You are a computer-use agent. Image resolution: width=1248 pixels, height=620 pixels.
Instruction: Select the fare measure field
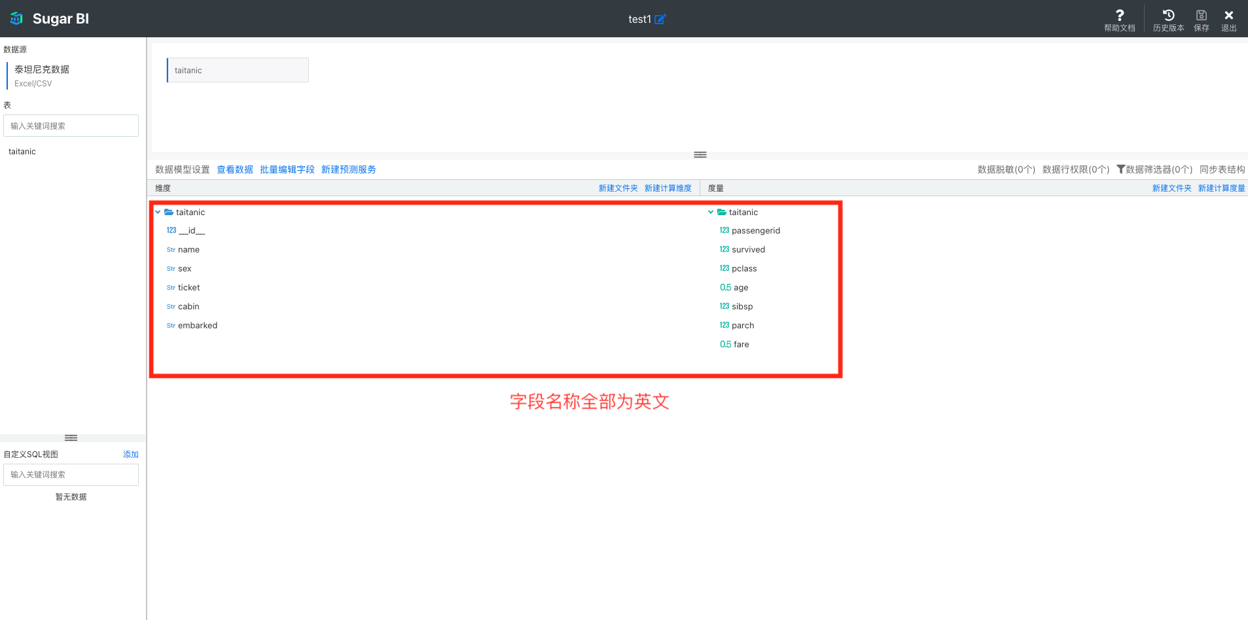pyautogui.click(x=741, y=345)
